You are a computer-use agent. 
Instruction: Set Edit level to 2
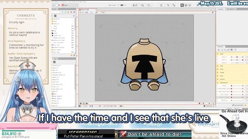tap(122, 5)
